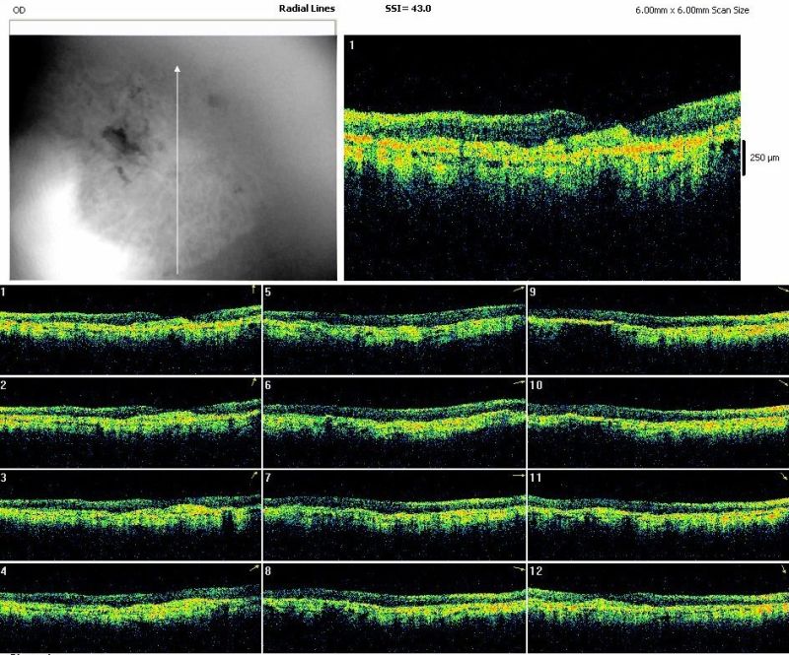Click the SSI= 43.0 signal strength value
The width and height of the screenshot is (789, 655).
point(407,8)
